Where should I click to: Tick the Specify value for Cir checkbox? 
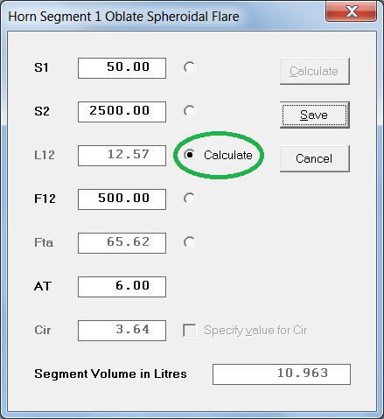coord(190,331)
